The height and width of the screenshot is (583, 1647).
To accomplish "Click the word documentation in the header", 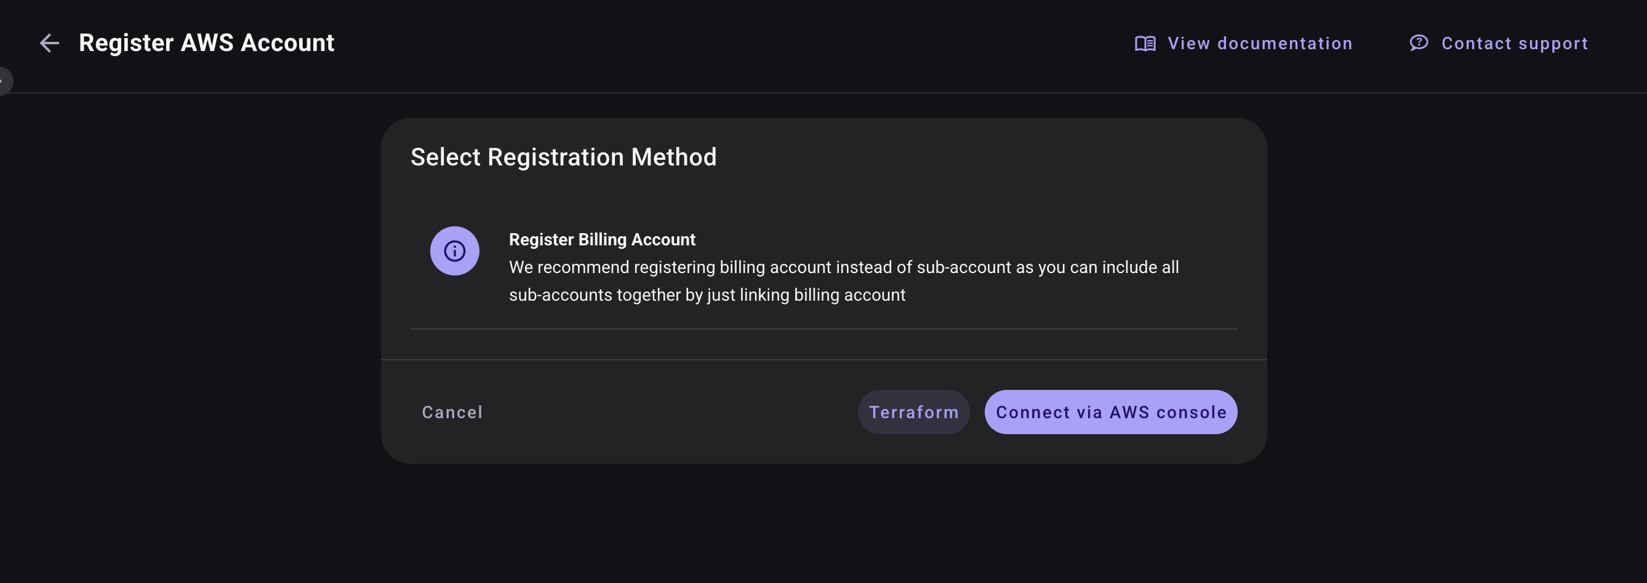I will point(1284,44).
